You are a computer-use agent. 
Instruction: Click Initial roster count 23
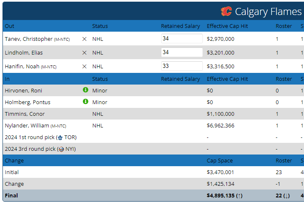(279, 172)
